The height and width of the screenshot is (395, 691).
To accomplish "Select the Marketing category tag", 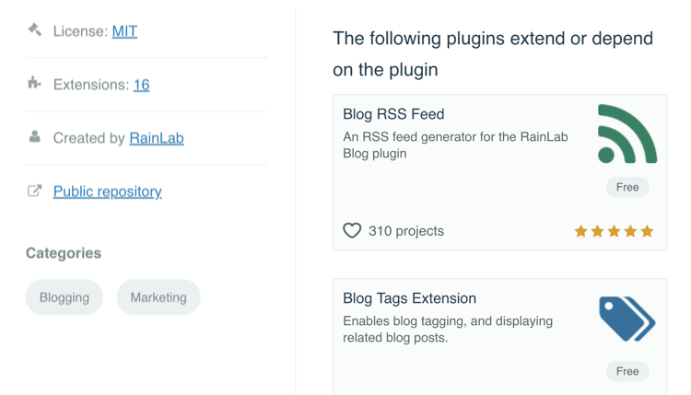I will [158, 297].
